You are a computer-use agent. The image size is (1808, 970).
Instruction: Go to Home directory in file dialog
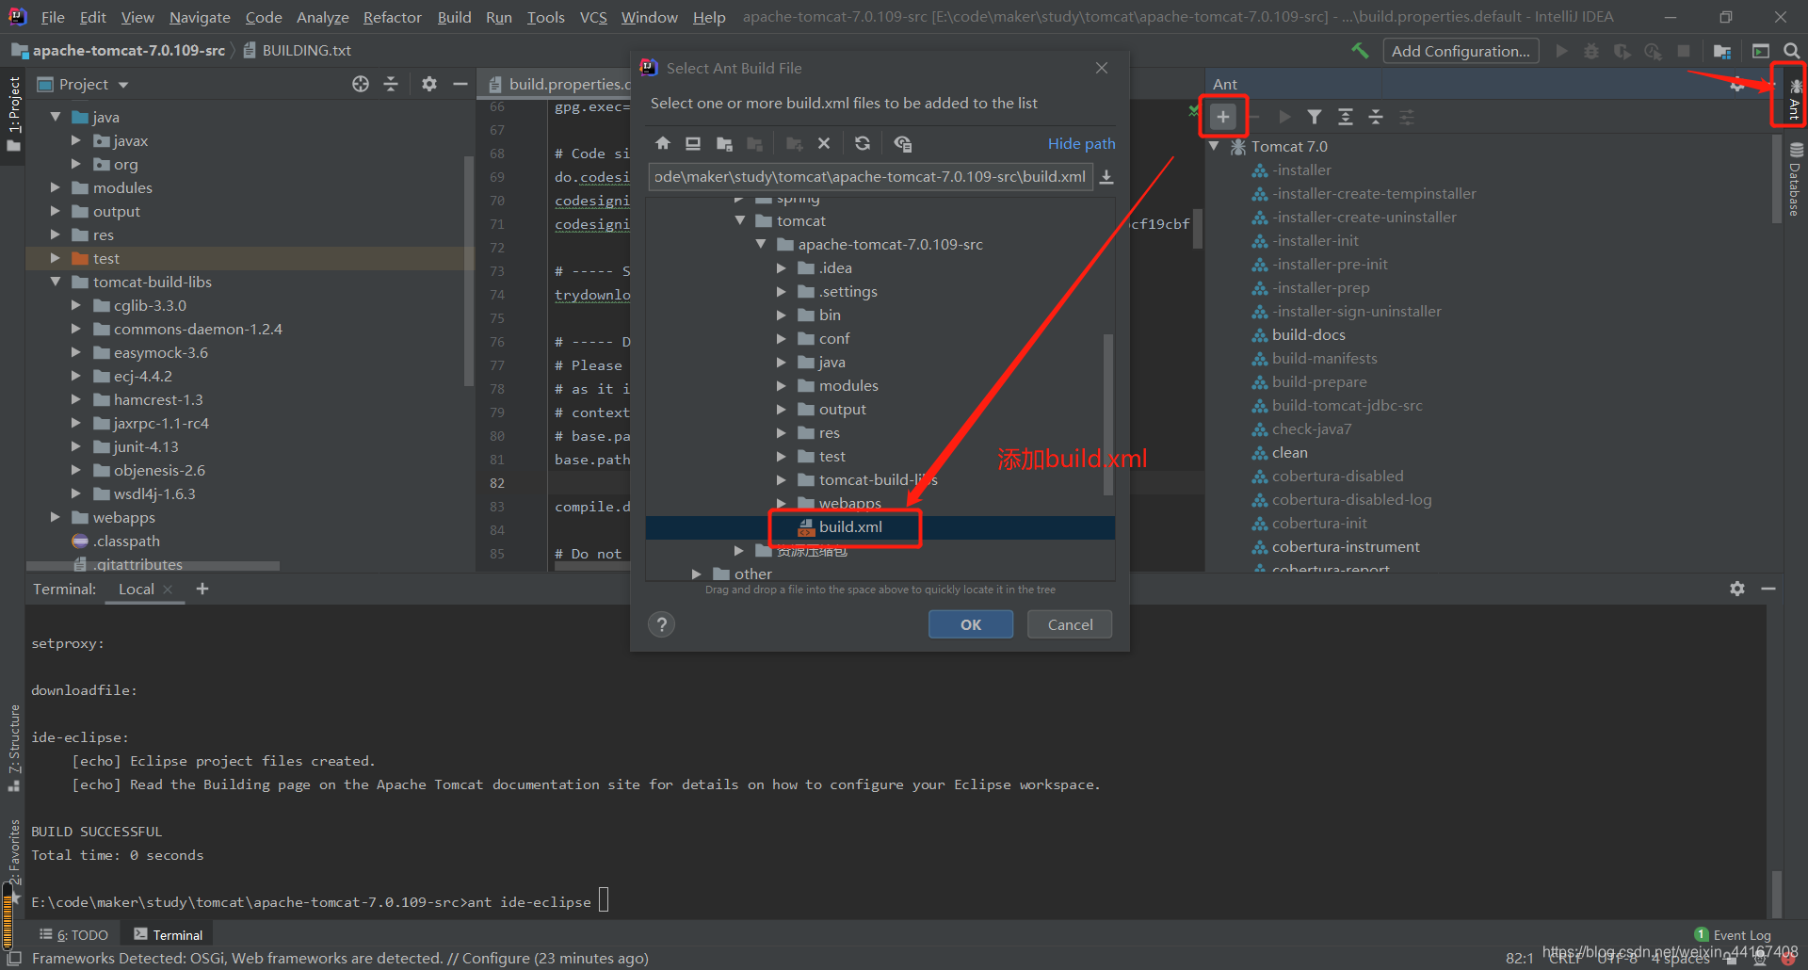(x=663, y=143)
